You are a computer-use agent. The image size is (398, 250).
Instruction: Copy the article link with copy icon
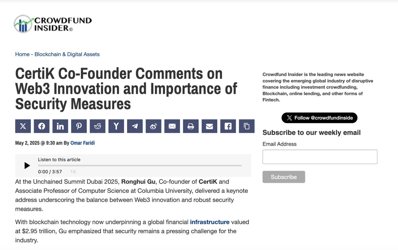[246, 126]
